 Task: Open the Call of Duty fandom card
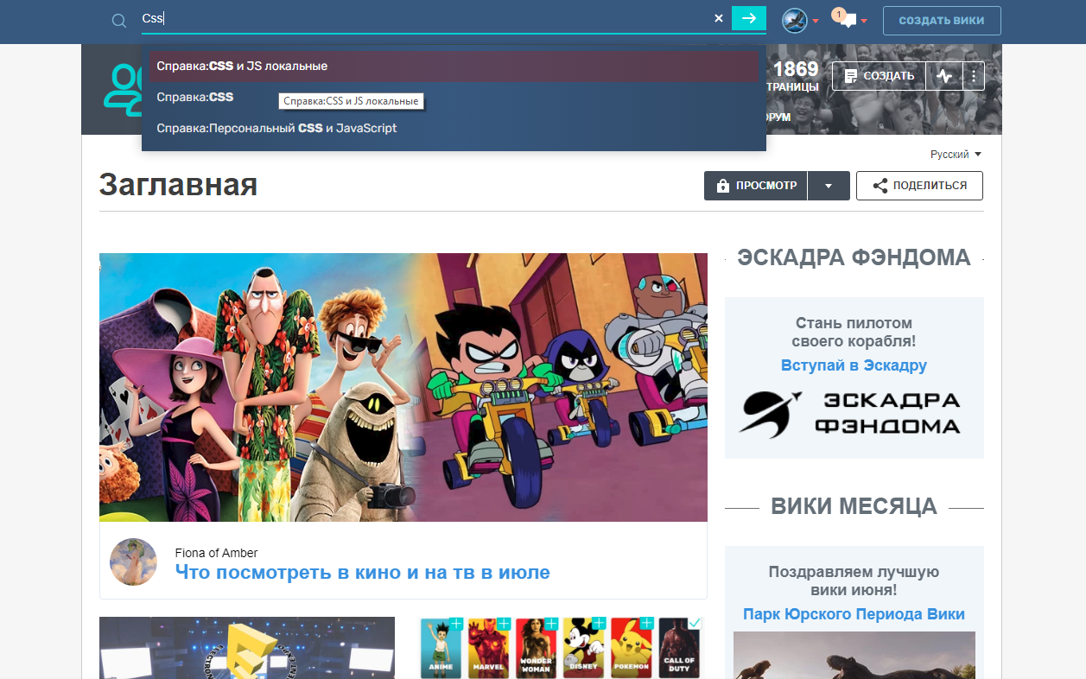click(679, 648)
